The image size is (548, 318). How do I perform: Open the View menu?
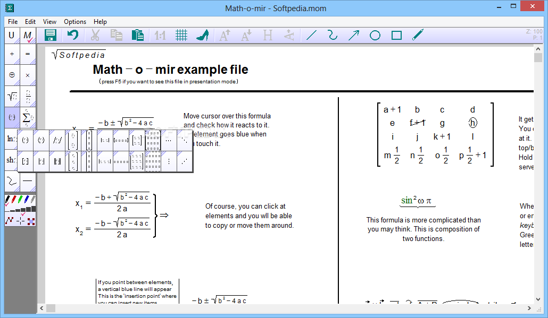(49, 22)
